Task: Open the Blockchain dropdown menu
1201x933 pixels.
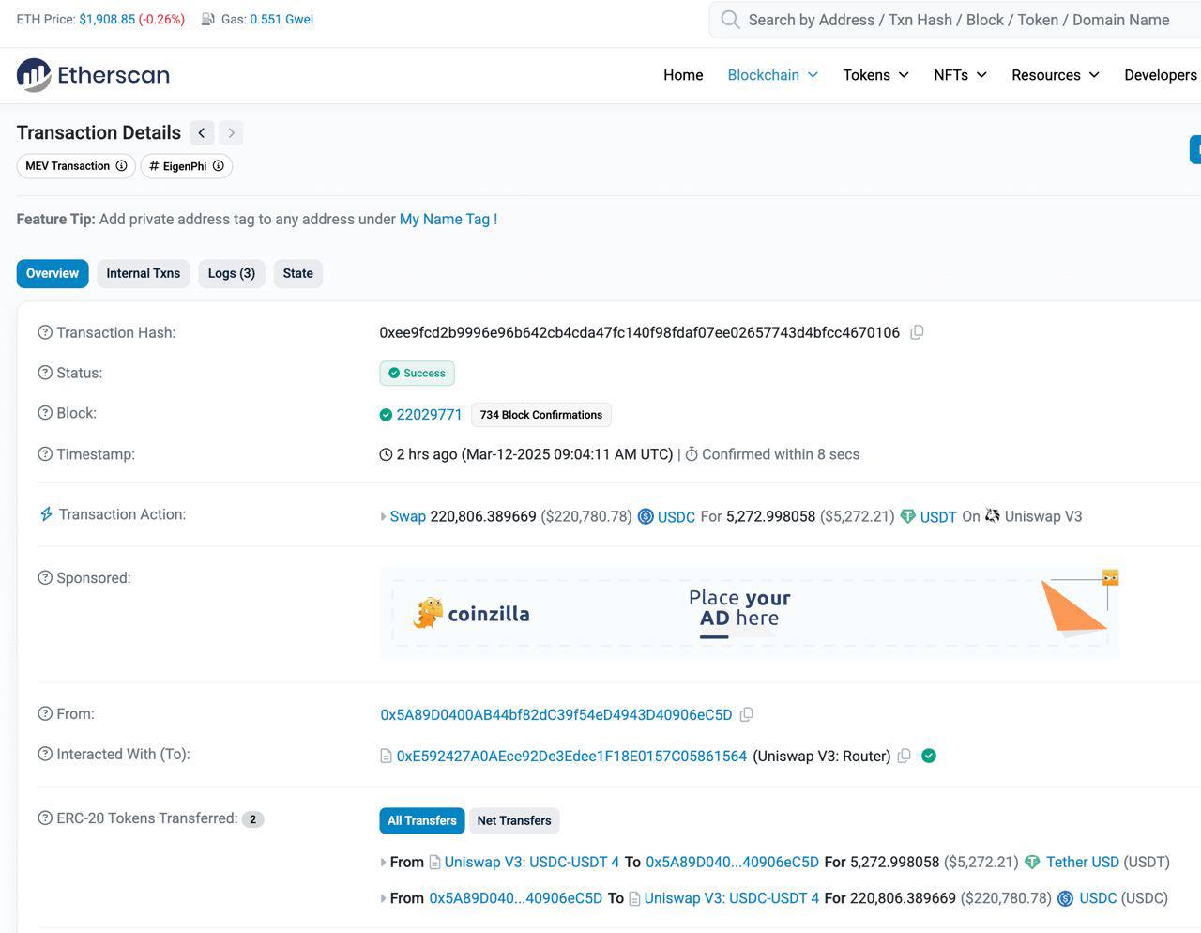Action: [773, 75]
